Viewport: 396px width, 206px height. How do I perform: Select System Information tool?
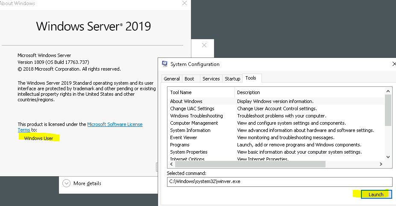276,130
